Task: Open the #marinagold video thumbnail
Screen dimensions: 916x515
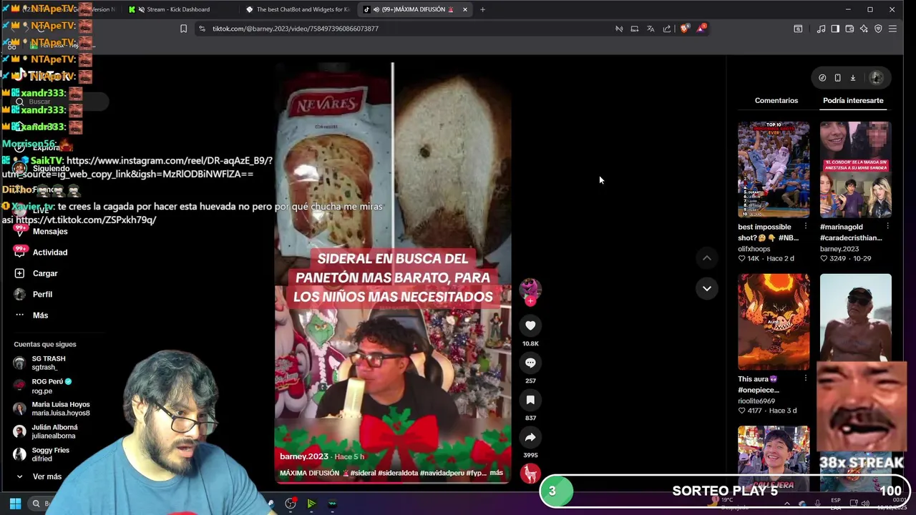Action: point(856,170)
